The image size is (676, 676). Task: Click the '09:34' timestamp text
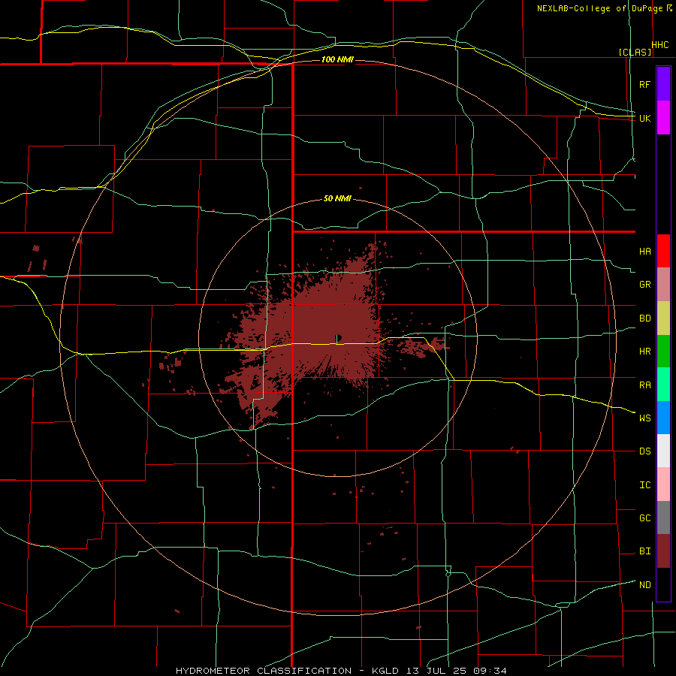point(490,671)
